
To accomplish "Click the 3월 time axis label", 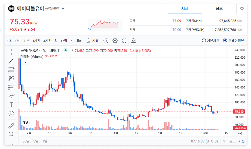I will tap(70, 133).
